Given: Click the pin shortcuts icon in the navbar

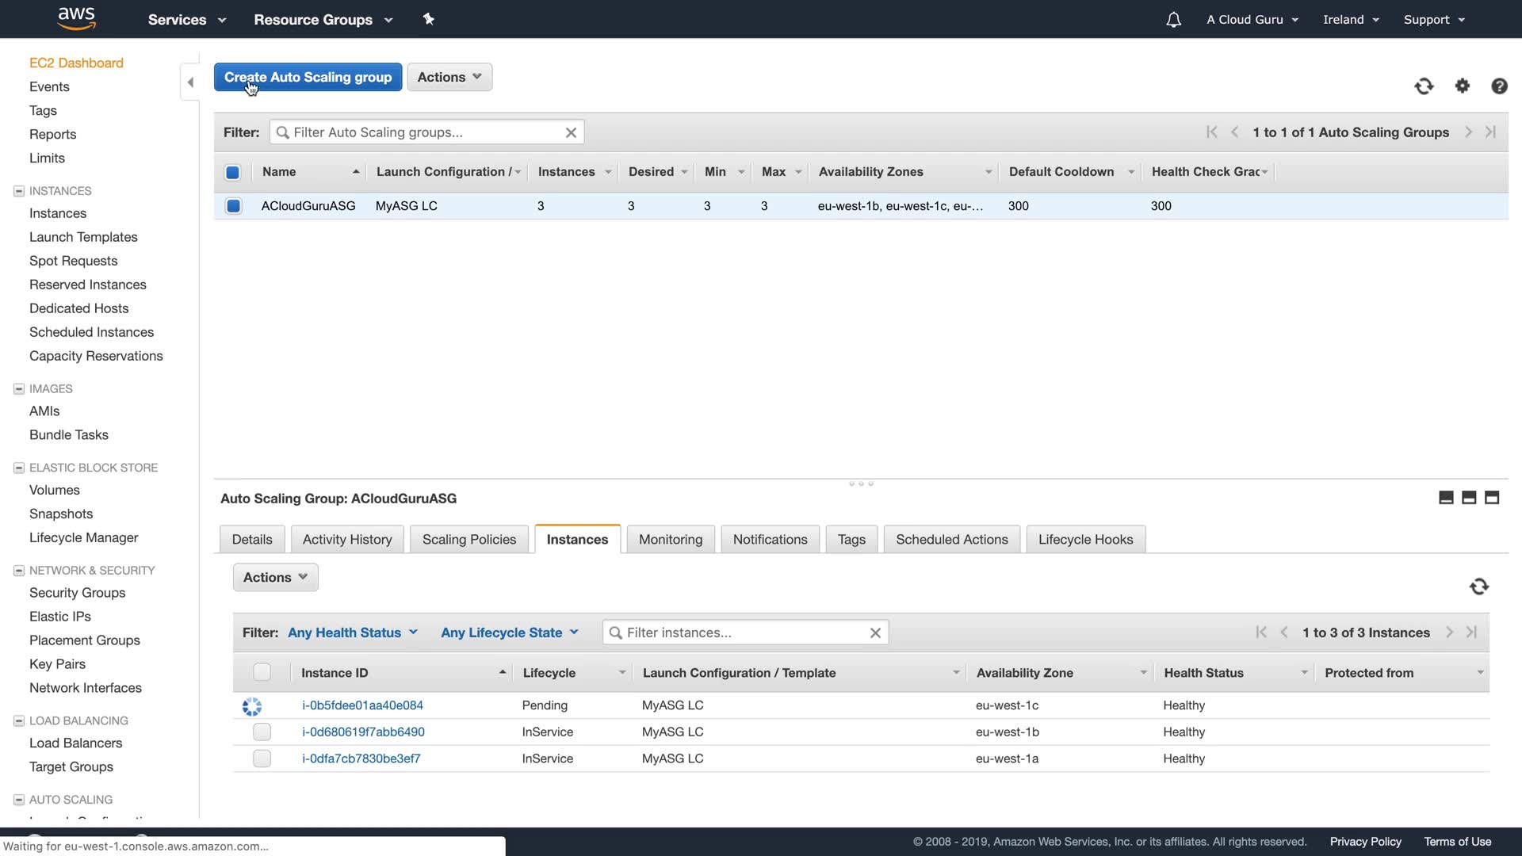Looking at the screenshot, I should pyautogui.click(x=429, y=19).
